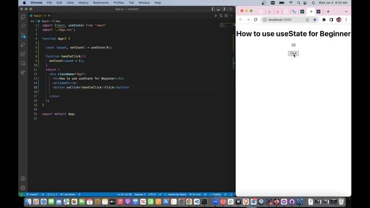The width and height of the screenshot is (370, 208).
Task: Open the Manage gear in VS Code
Action: 23,188
